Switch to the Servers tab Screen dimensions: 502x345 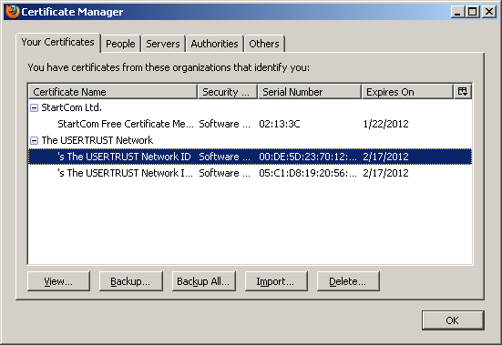tap(163, 44)
